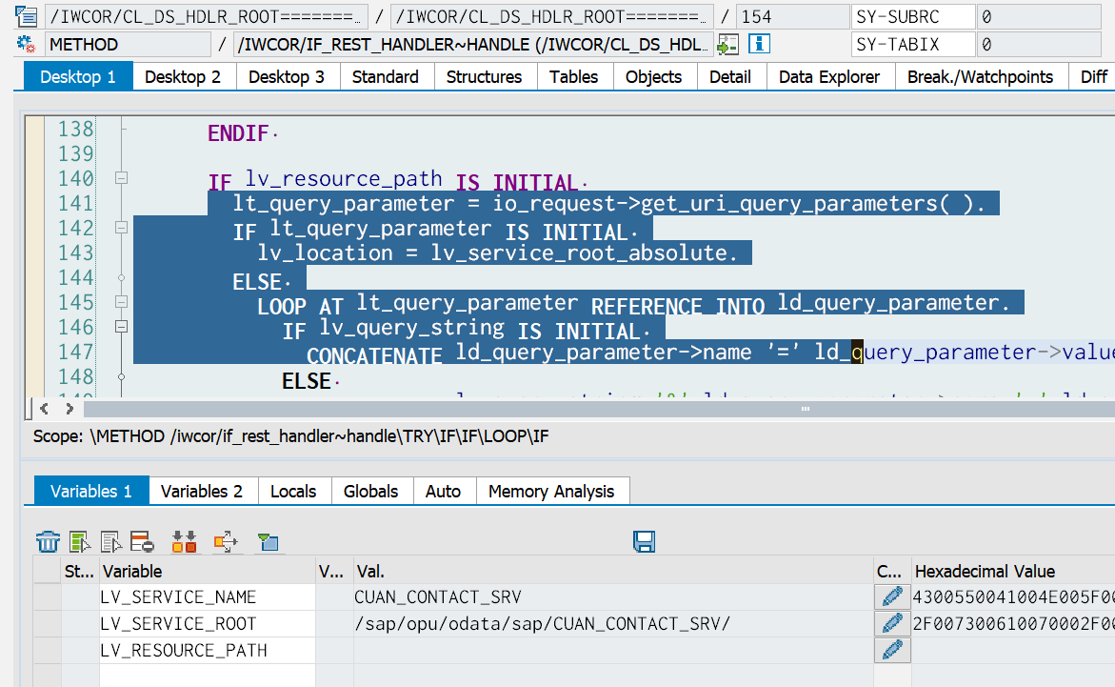Image resolution: width=1115 pixels, height=687 pixels.
Task: Click the double down-arrow orange boxes icon
Action: 184,542
